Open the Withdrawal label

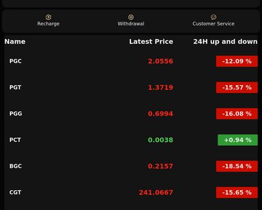coord(131,24)
